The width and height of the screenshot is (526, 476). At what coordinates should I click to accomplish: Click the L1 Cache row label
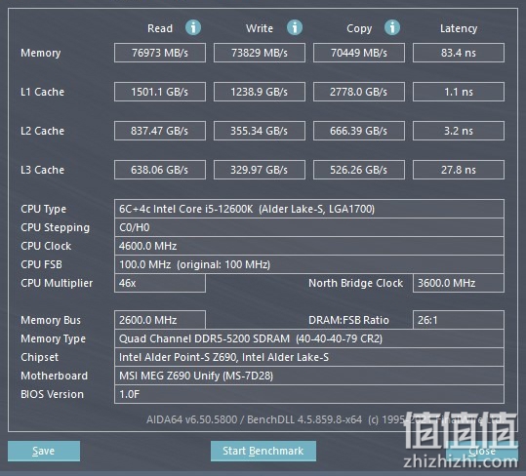click(42, 92)
